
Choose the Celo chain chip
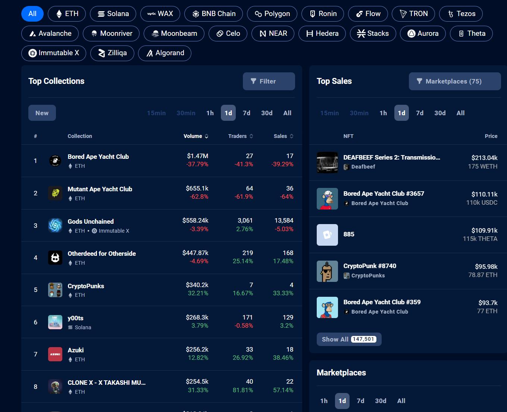(228, 34)
